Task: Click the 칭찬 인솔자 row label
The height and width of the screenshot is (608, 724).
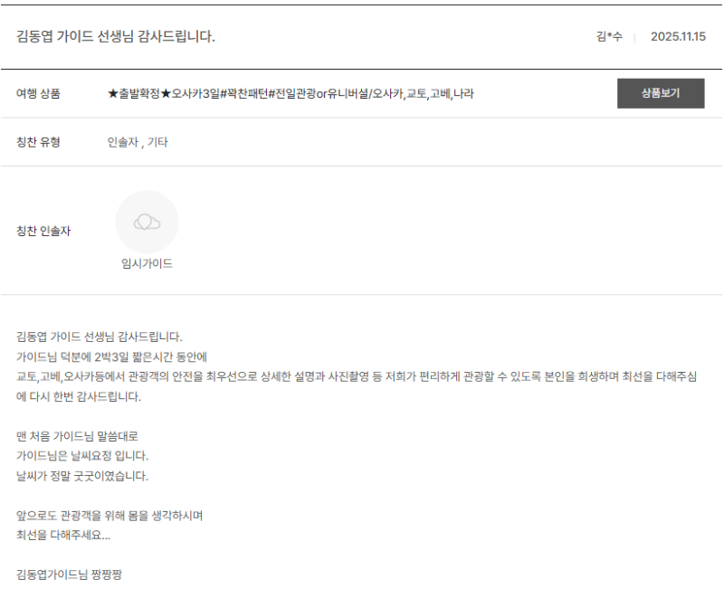Action: [43, 231]
